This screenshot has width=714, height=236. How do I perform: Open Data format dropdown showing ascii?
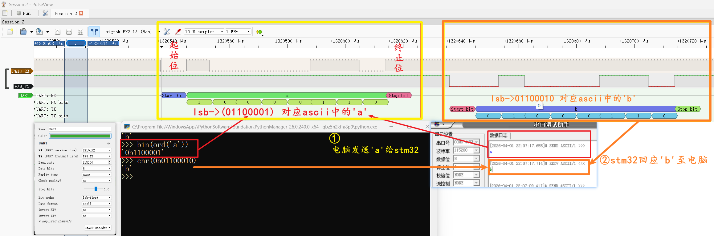coord(96,204)
